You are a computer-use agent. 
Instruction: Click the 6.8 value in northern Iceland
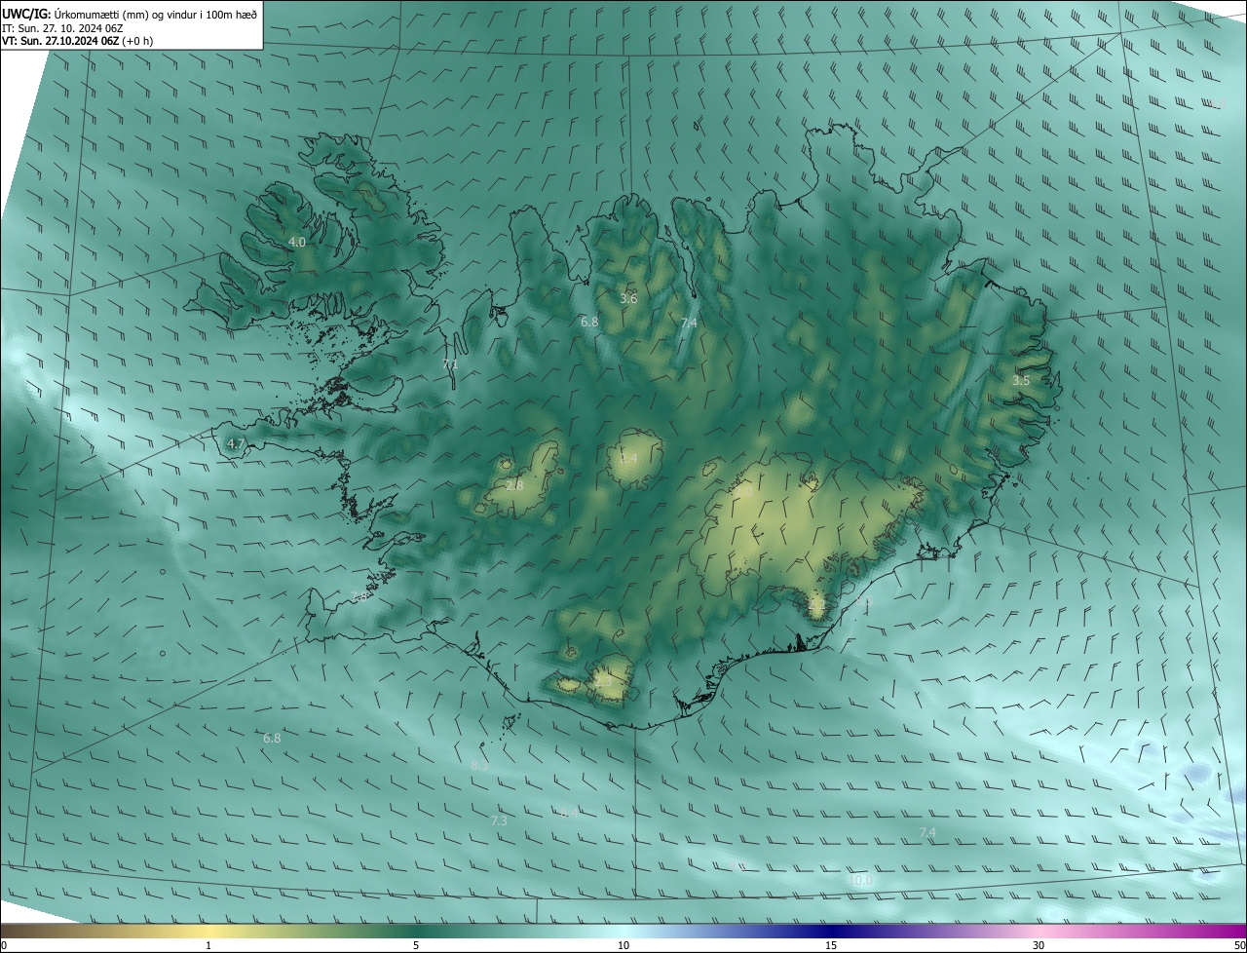point(589,321)
